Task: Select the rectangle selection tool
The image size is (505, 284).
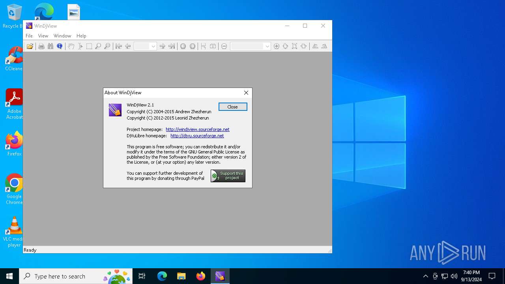Action: point(89,46)
